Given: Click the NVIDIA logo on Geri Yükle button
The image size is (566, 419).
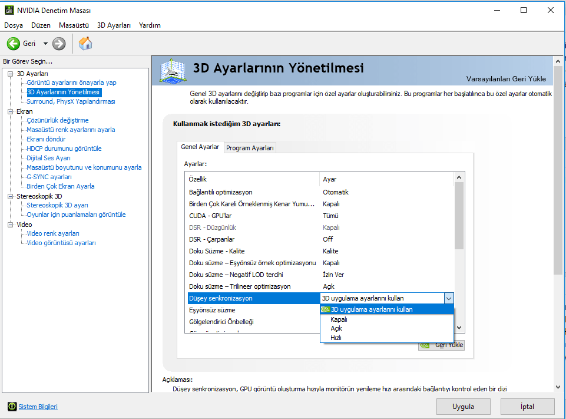Looking at the screenshot, I should pos(425,346).
